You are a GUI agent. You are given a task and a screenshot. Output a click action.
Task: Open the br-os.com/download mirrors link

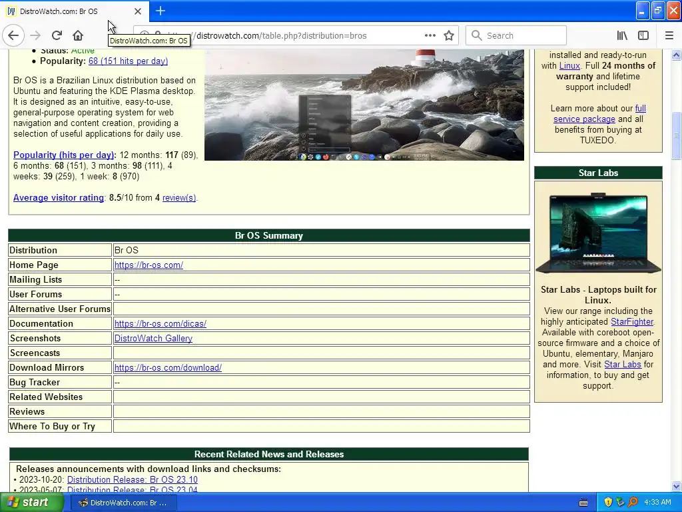point(168,367)
